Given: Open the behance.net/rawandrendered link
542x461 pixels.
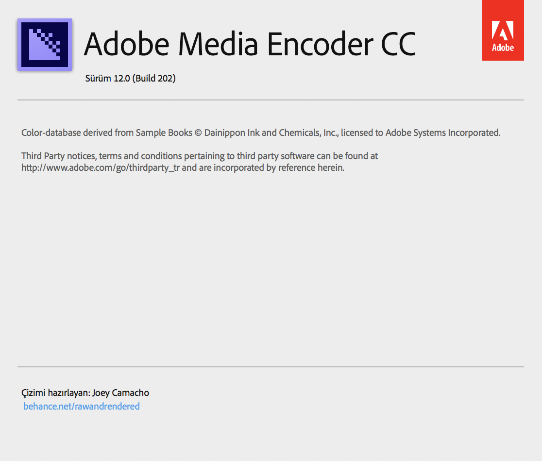Looking at the screenshot, I should pos(82,406).
